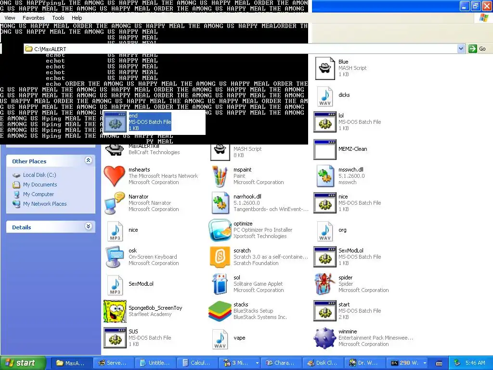Select the osk On-Screen Keyboard icon
493x370 pixels.
[115, 257]
